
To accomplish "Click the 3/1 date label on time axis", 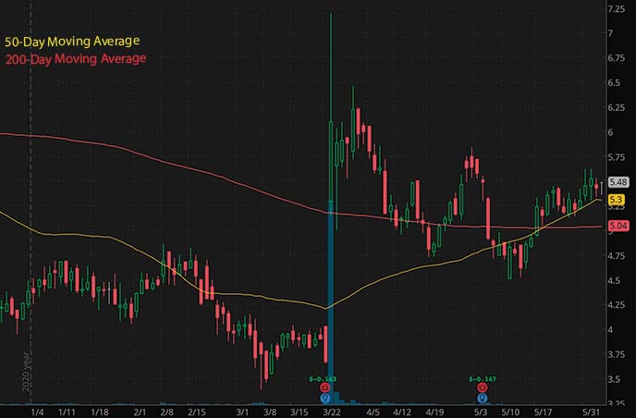I will [x=242, y=412].
